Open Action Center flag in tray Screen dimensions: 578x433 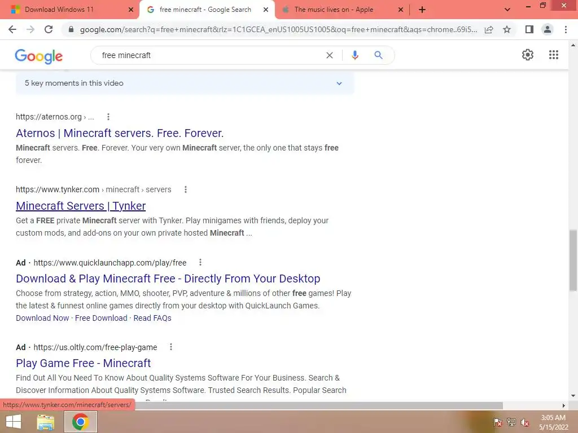497,422
